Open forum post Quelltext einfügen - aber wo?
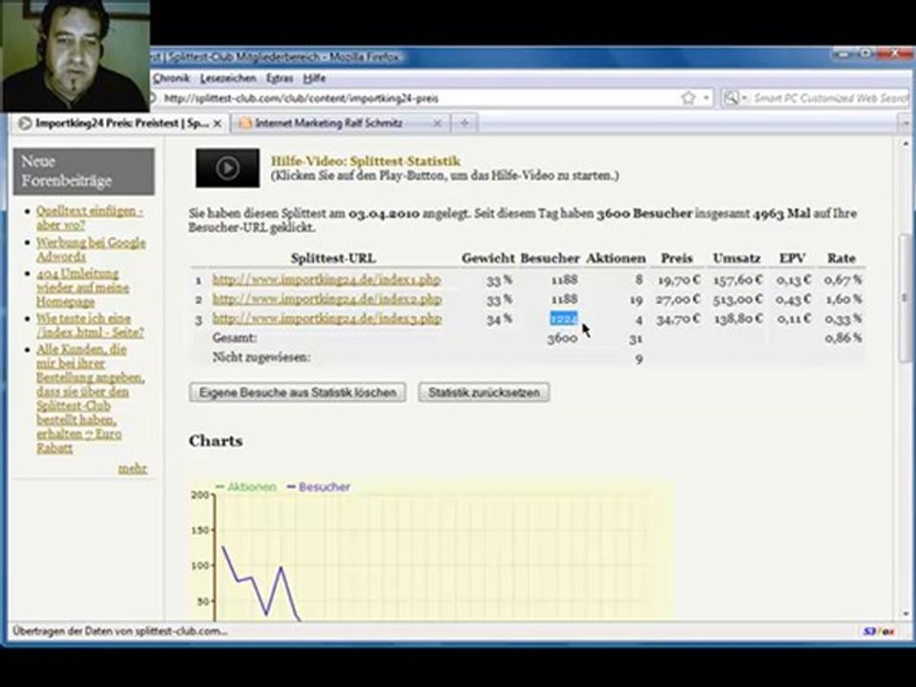This screenshot has height=687, width=916. pos(90,218)
